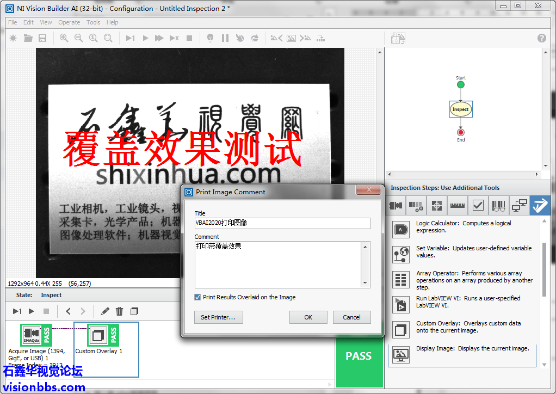
Task: Click the Inspect state node in diagram
Action: click(460, 109)
